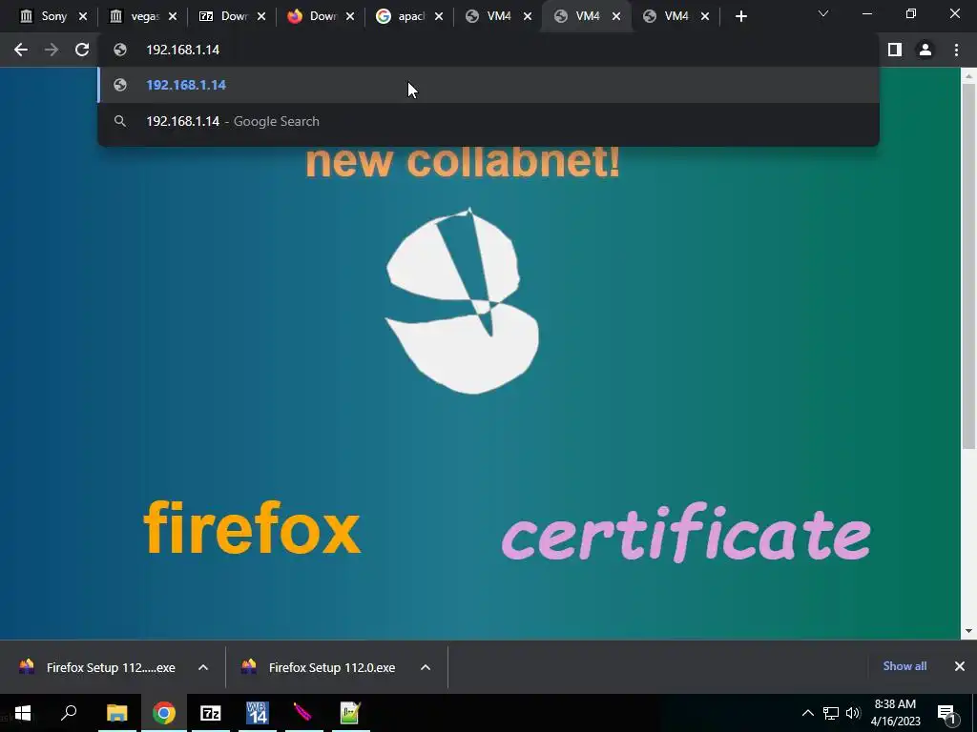Click the certificate link on page
Screen dimensions: 977x732
point(686,533)
